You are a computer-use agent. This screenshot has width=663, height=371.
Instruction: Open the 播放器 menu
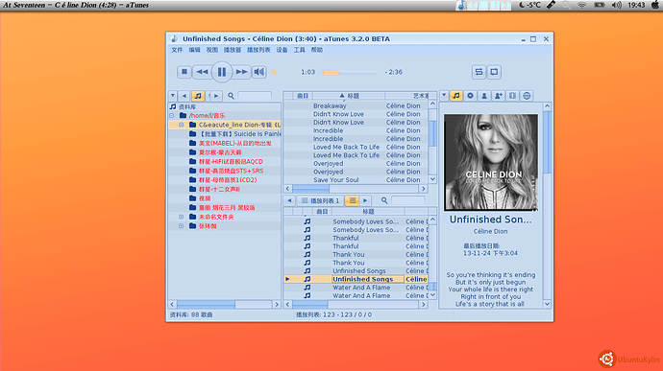[233, 50]
